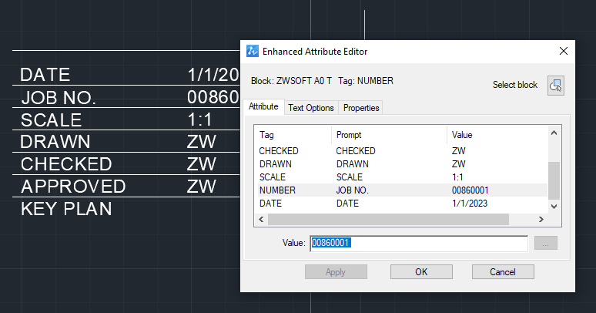Screen dimensions: 596x313
Task: Click the down arrow of the vertical scrollbar
Action: point(554,207)
